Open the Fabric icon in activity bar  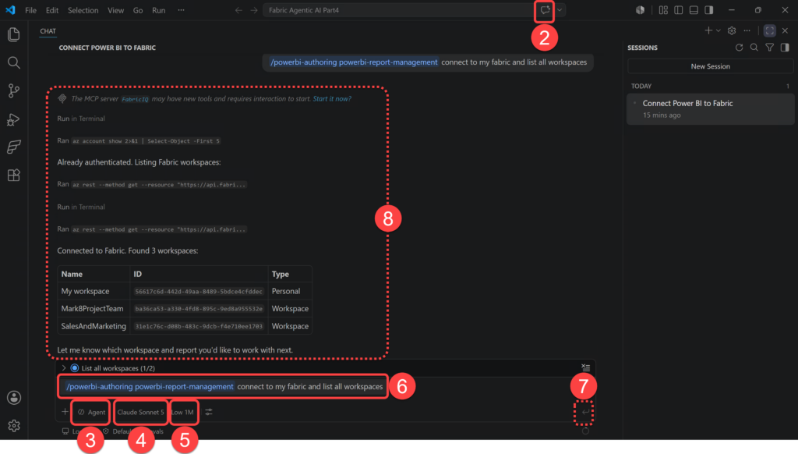(x=14, y=147)
